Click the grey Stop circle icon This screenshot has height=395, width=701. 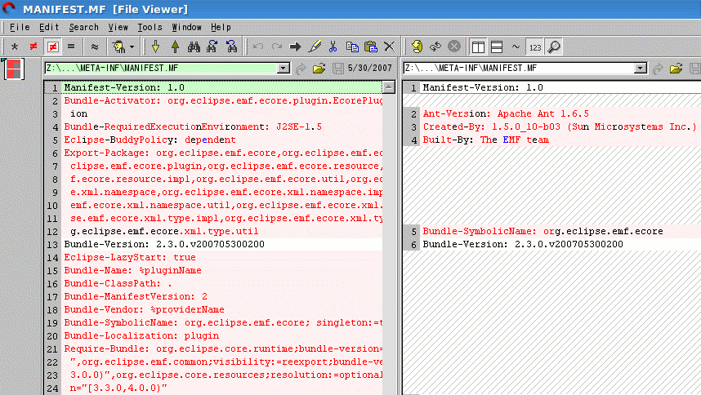pos(454,47)
